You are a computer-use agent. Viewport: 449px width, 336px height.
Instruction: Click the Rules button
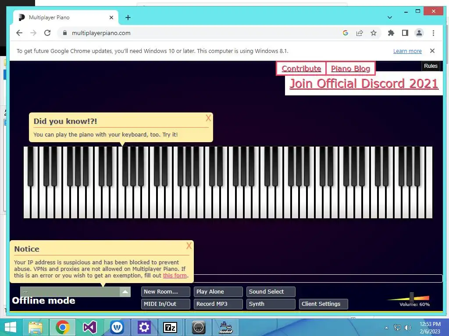(x=431, y=66)
